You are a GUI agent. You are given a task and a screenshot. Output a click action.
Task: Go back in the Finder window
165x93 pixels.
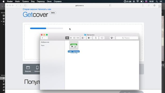[43, 38]
